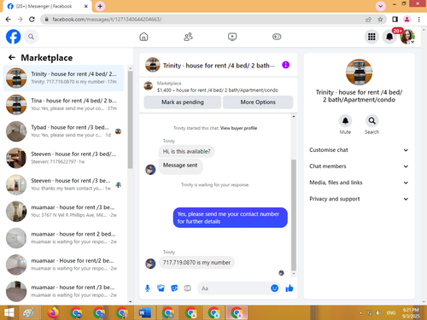
Task: Open the Trinity house for rent conversation
Action: (63, 78)
